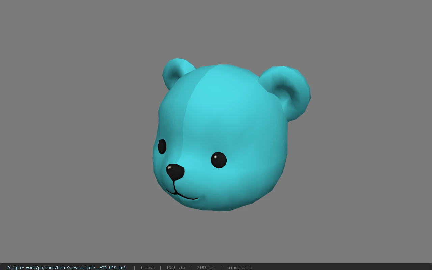The image size is (432, 270).
Task: Click the file path sura_m_hair__ATR_URS.gr2
Action: pyautogui.click(x=66, y=268)
